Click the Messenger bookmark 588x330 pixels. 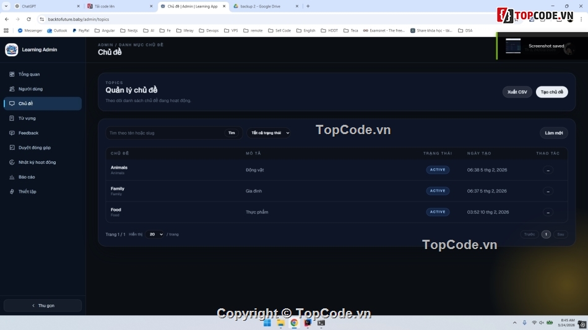point(30,30)
